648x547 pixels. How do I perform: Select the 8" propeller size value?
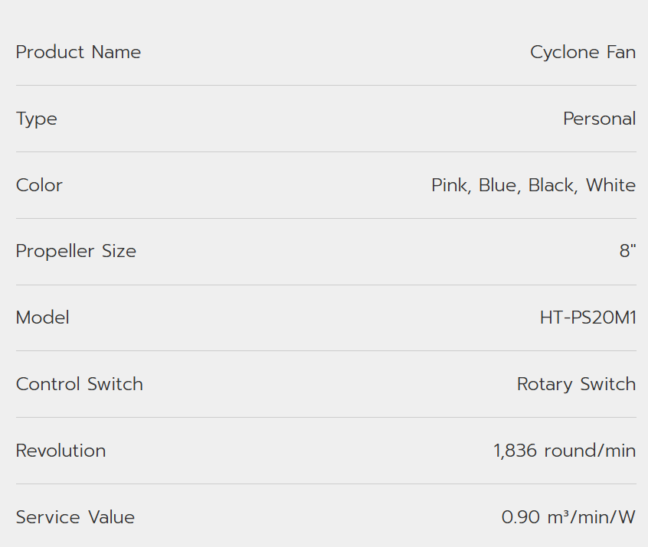627,251
